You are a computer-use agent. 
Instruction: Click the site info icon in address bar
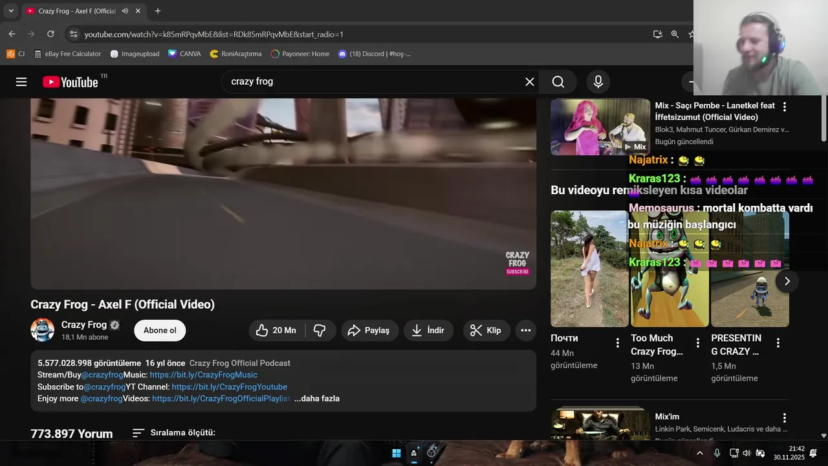[73, 34]
